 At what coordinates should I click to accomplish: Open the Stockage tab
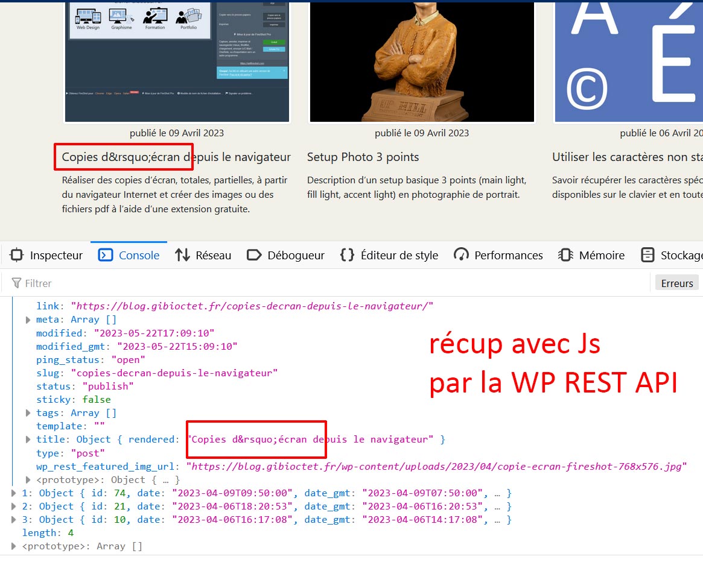click(670, 255)
